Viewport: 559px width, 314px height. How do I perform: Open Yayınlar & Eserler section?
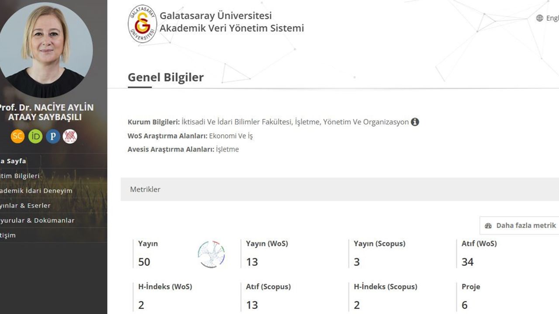click(x=25, y=205)
